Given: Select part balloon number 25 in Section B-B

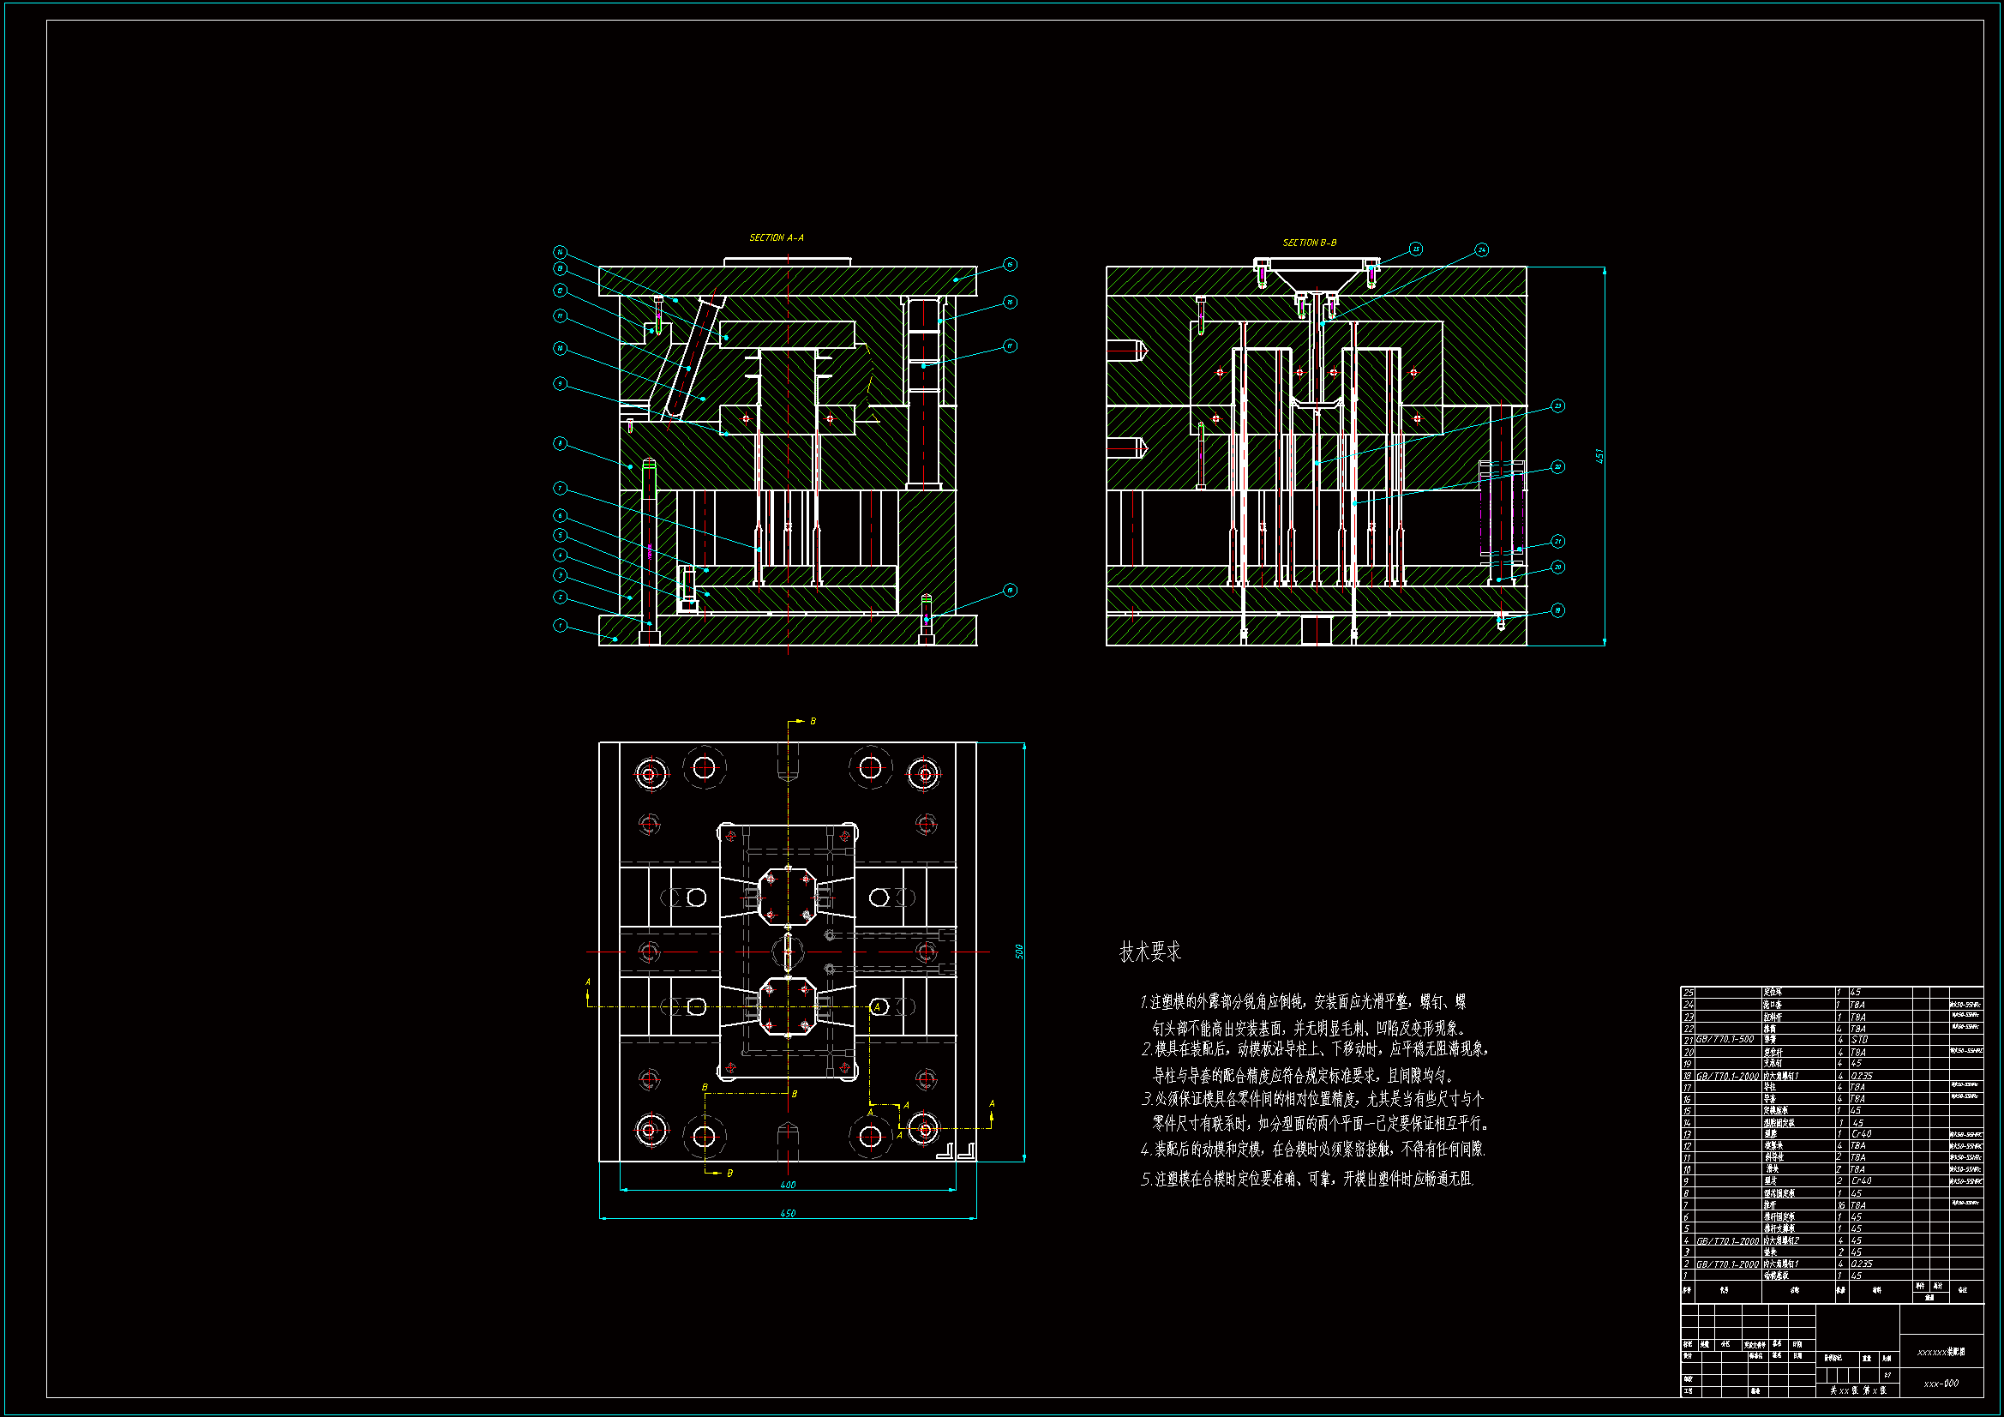Looking at the screenshot, I should click(x=1416, y=249).
